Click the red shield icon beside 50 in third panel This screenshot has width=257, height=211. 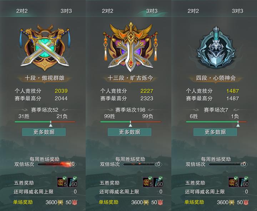pyautogui.click(x=246, y=202)
